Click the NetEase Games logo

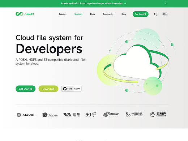[111, 114]
